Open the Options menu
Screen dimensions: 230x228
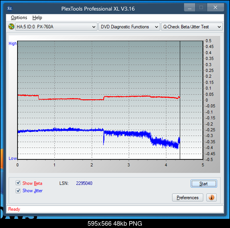(x=19, y=18)
